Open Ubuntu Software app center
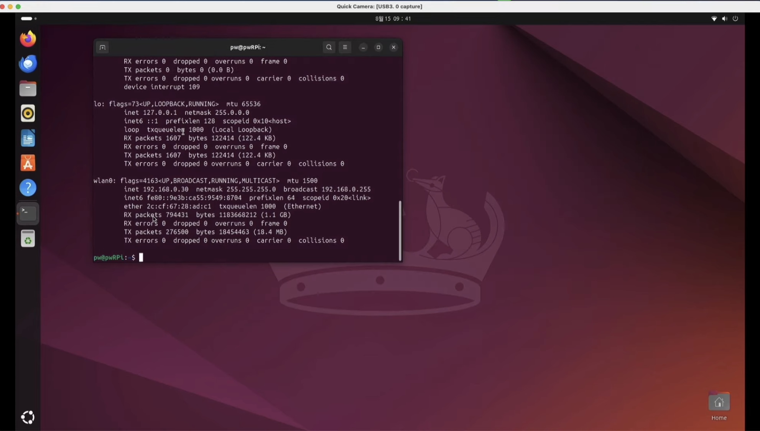The width and height of the screenshot is (760, 431). pos(28,163)
